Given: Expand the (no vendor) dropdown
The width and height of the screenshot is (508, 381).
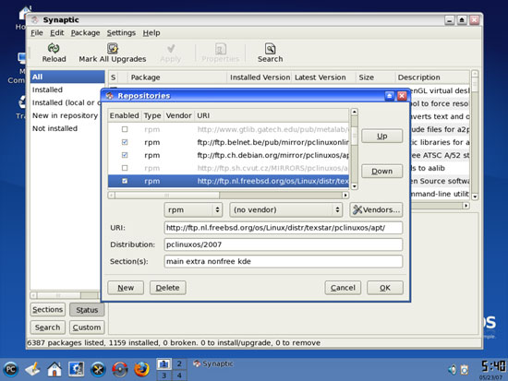Looking at the screenshot, I should pyautogui.click(x=285, y=209).
